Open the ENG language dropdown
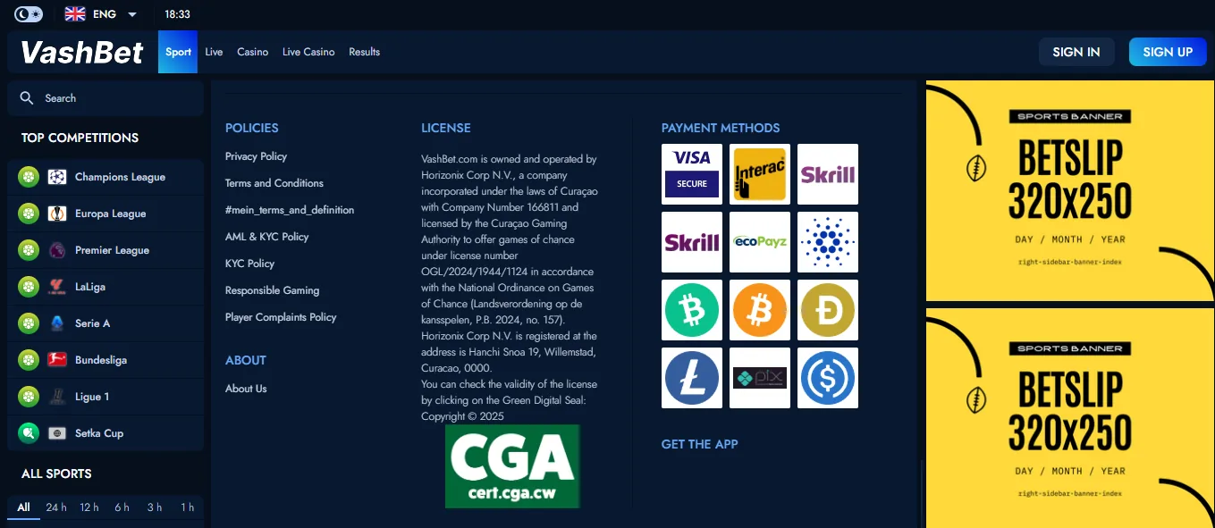This screenshot has height=528, width=1215. tap(101, 14)
